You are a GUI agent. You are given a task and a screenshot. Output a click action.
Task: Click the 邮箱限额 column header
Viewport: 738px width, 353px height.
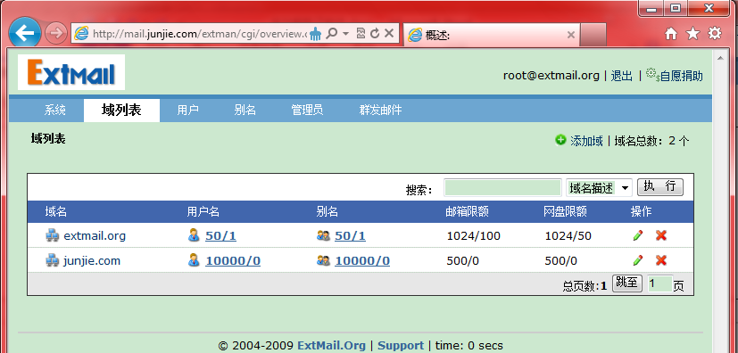point(467,212)
